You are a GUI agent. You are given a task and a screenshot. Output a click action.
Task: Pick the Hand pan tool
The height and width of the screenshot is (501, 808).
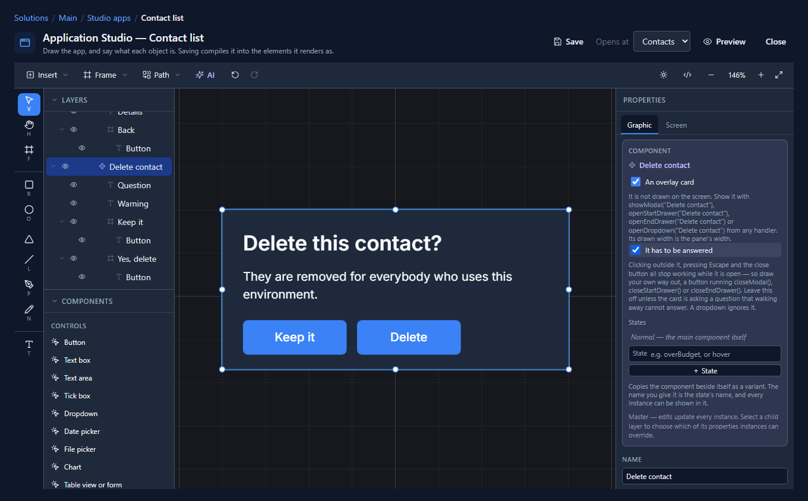[29, 128]
